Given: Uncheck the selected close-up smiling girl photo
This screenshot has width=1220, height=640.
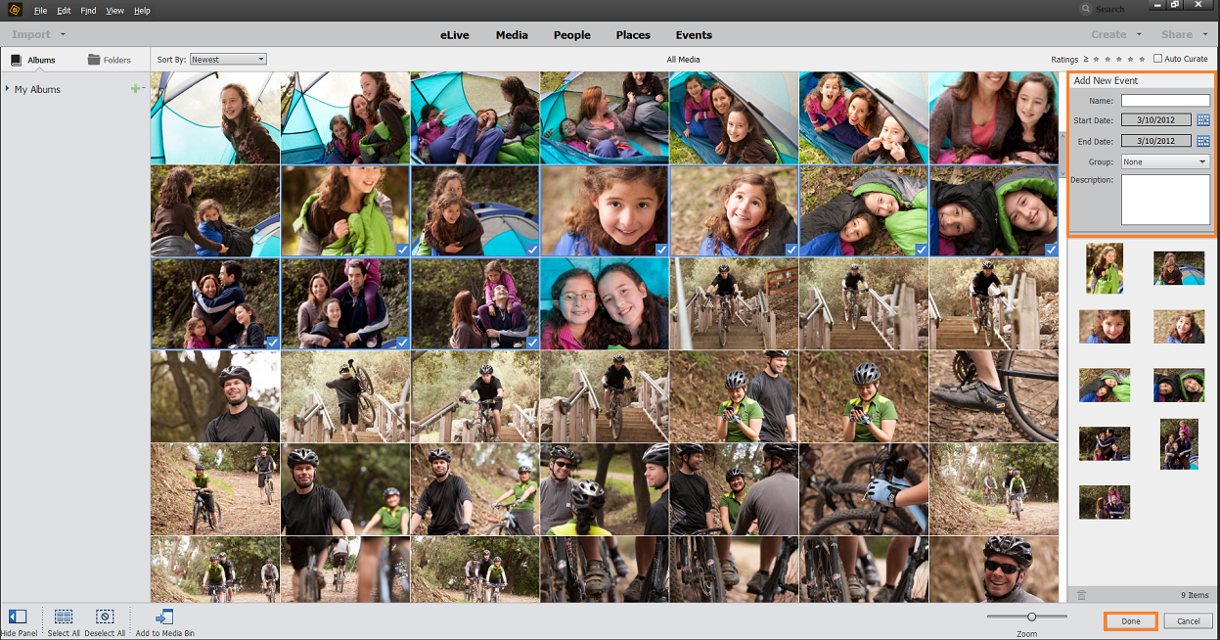Looking at the screenshot, I should coord(660,250).
